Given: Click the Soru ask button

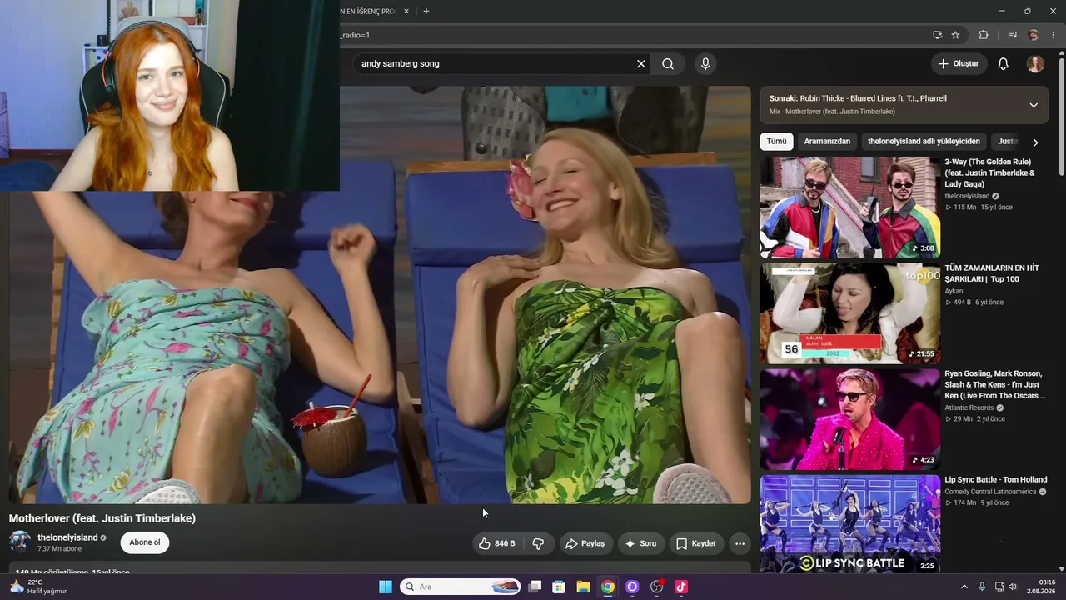Looking at the screenshot, I should 640,543.
